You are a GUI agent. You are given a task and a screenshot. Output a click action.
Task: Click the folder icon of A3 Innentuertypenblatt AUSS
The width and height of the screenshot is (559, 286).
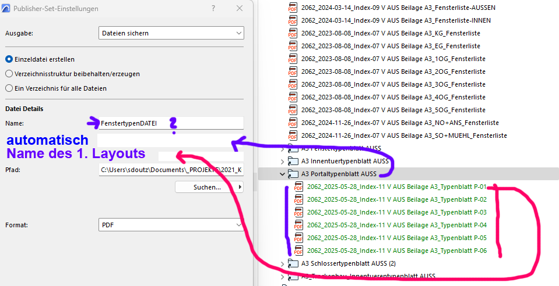(293, 162)
